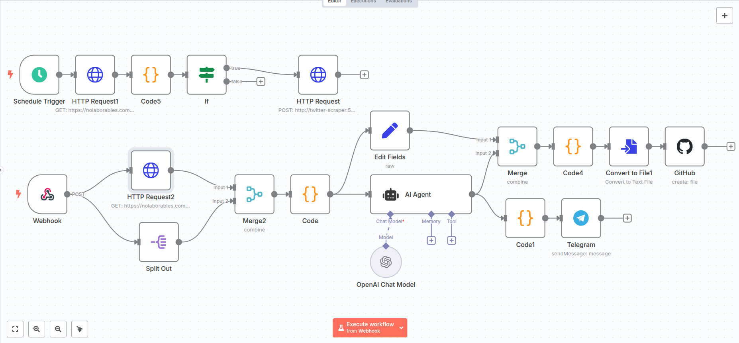Select the Convert to File1 node

click(629, 146)
